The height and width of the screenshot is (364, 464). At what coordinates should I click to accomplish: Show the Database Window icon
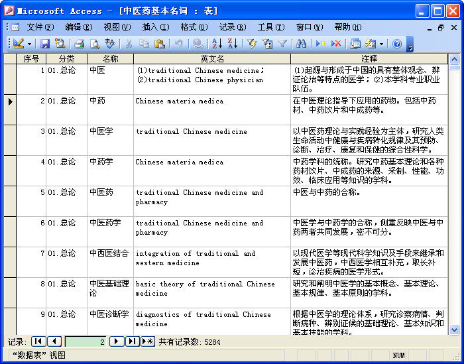pos(355,44)
